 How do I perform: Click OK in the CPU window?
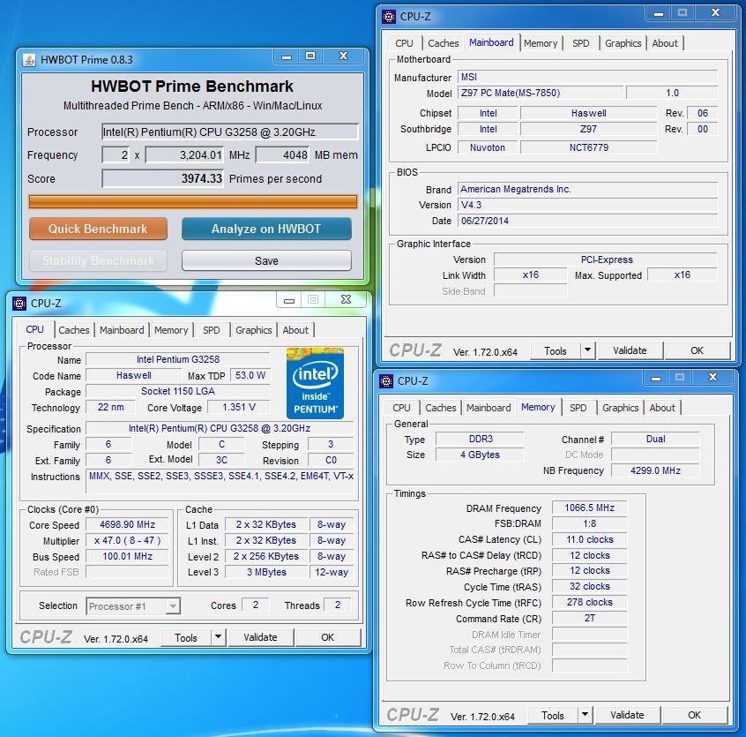tap(327, 637)
